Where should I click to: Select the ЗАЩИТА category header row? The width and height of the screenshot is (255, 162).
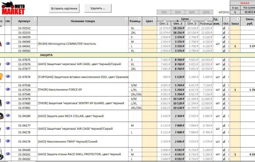(x=127, y=55)
